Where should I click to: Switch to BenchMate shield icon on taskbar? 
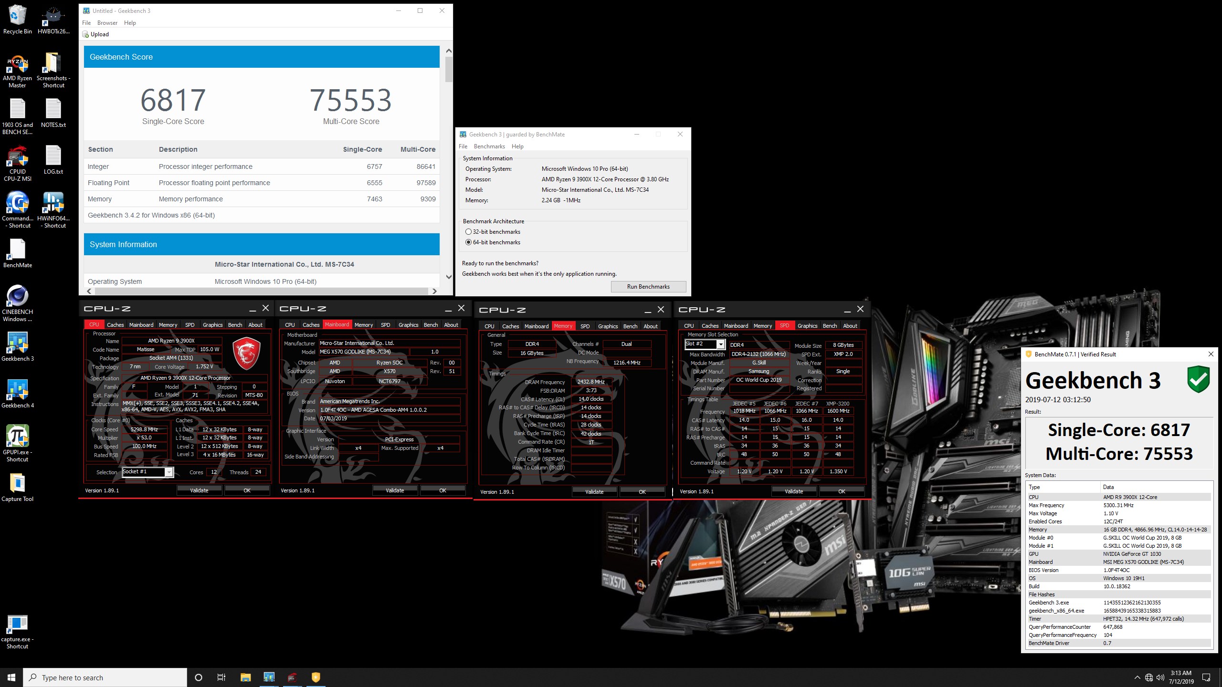point(316,677)
